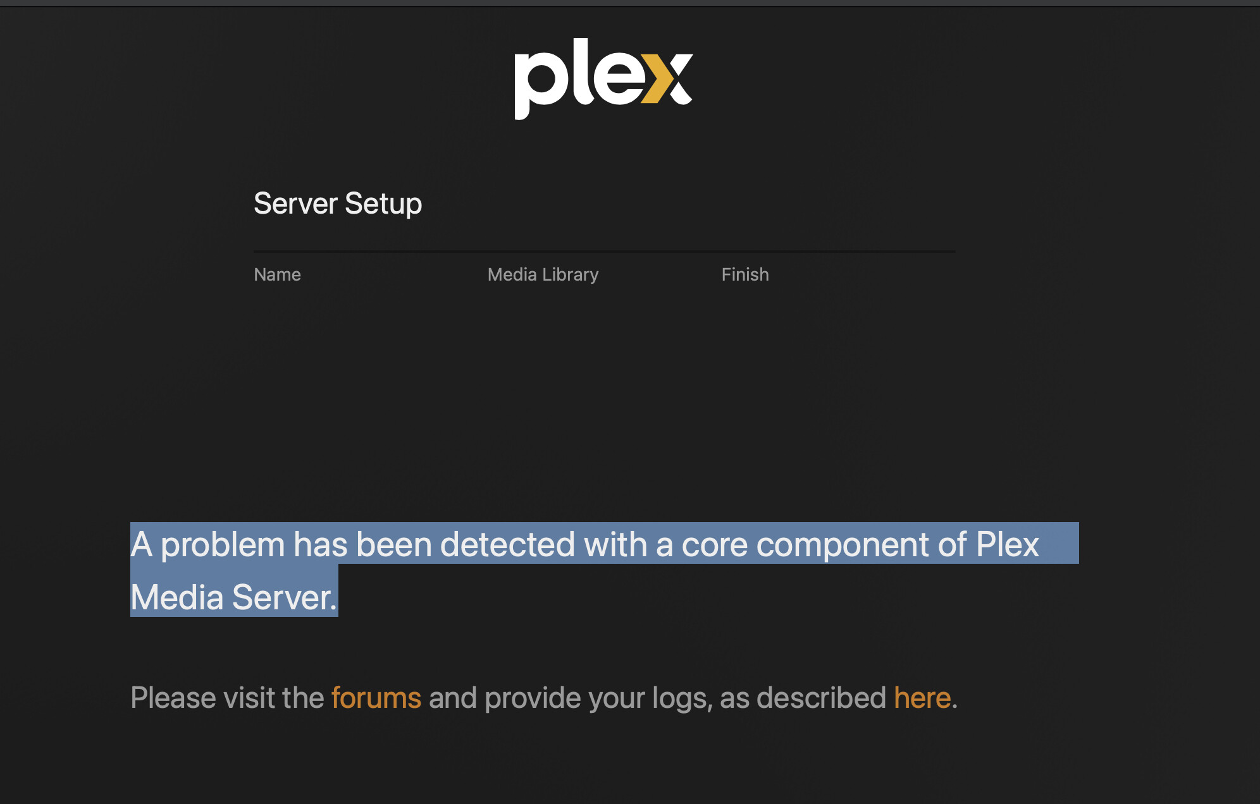Open the forums link
This screenshot has height=804, width=1260.
pyautogui.click(x=376, y=698)
